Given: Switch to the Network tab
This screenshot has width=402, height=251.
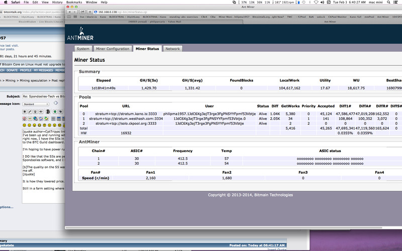Looking at the screenshot, I should pyautogui.click(x=172, y=49).
